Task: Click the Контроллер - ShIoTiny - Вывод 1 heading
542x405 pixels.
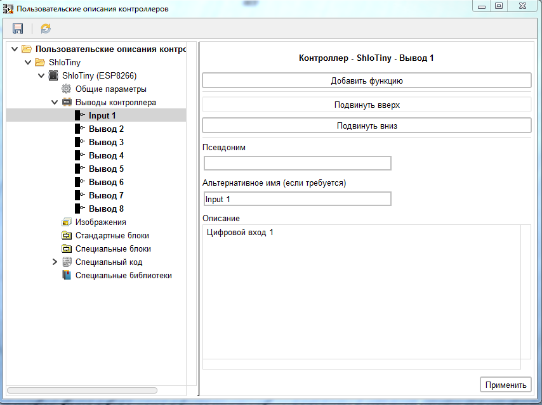Action: [366, 58]
